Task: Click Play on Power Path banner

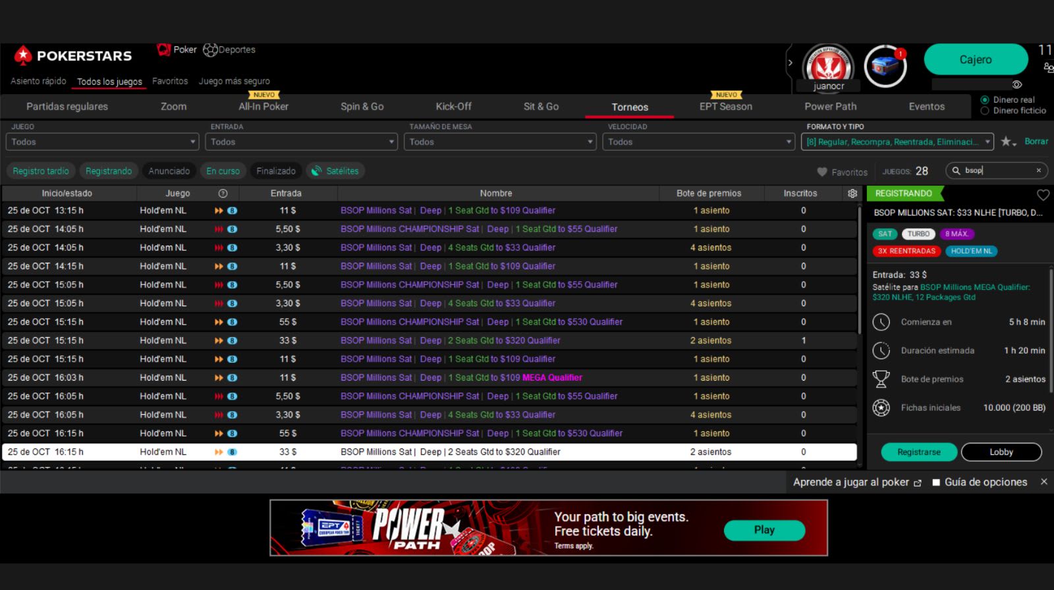Action: click(x=764, y=530)
